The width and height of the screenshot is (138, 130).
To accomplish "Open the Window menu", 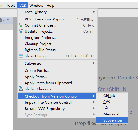I will pos(36,6).
